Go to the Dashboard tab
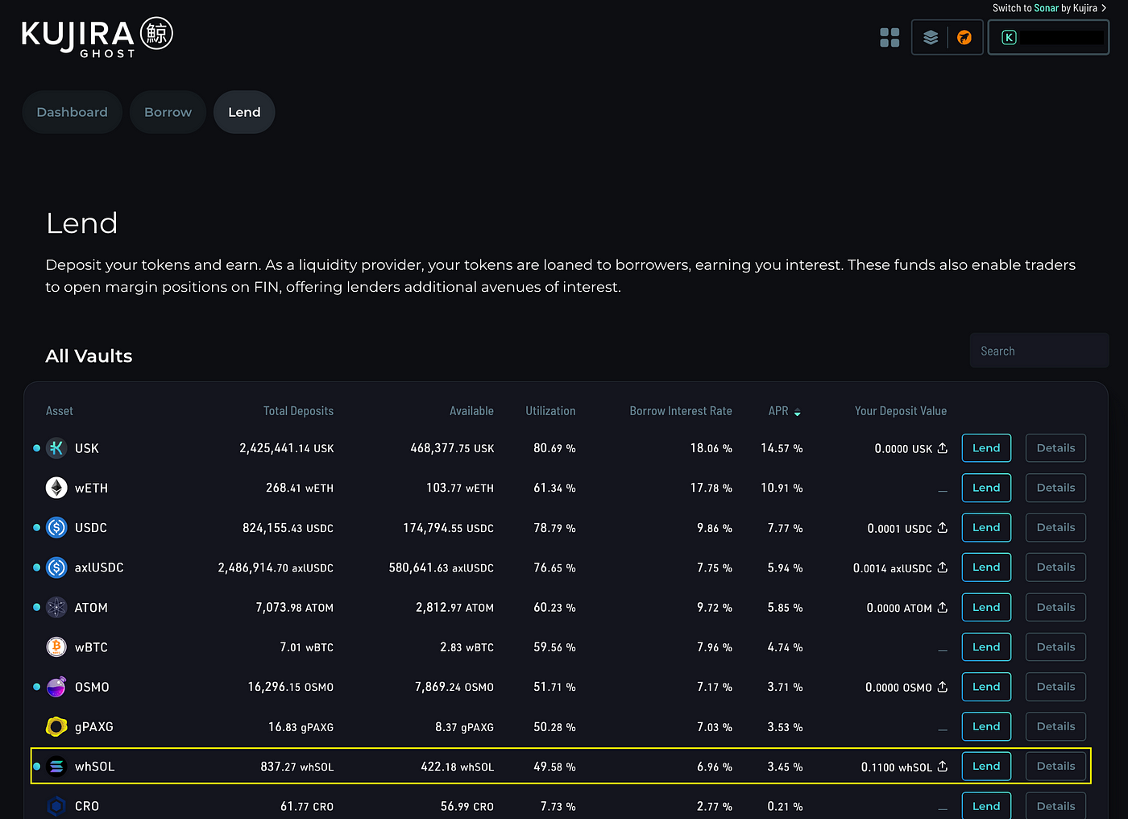The height and width of the screenshot is (819, 1128). 72,112
